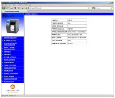Open the dropdown arrow beside the bookmark star
The image size is (115, 98).
click(x=90, y=8)
